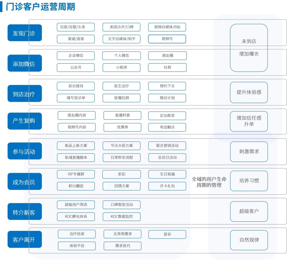This screenshot has height=260, width=287.
Task: Select the 超级客户 goal box
Action: click(x=249, y=211)
